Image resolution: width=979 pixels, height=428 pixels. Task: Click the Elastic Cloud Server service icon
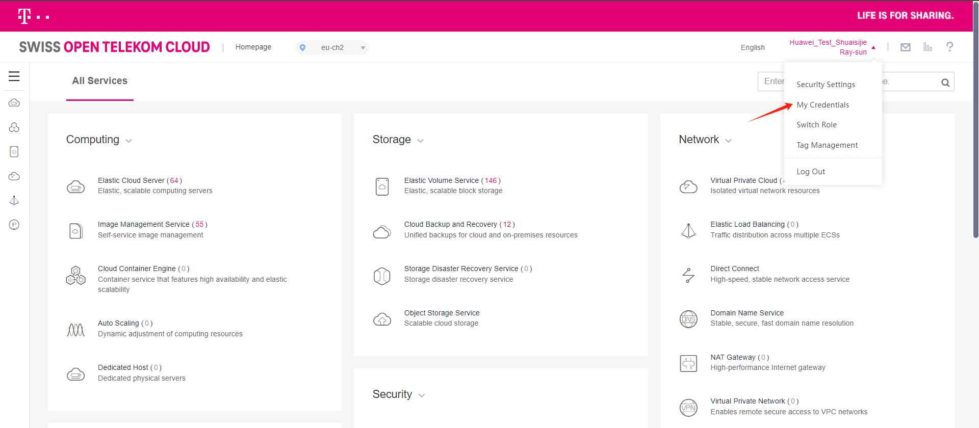tap(76, 187)
